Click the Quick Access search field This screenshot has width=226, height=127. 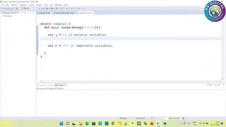[x=202, y=8]
